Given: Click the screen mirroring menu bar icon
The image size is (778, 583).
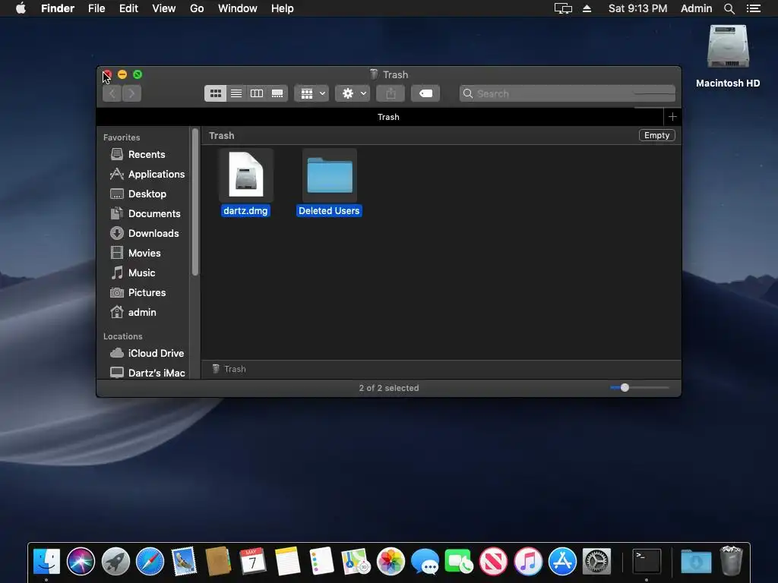Looking at the screenshot, I should [x=563, y=8].
